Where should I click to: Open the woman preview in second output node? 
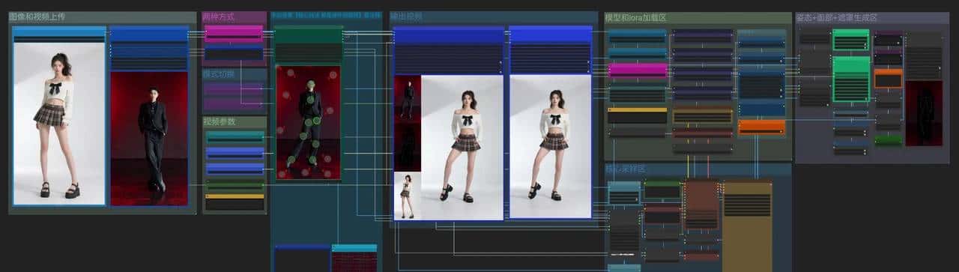point(551,146)
